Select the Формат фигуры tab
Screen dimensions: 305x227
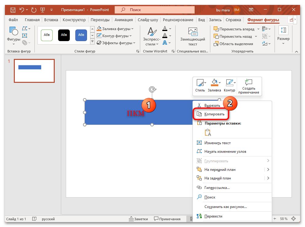(263, 20)
